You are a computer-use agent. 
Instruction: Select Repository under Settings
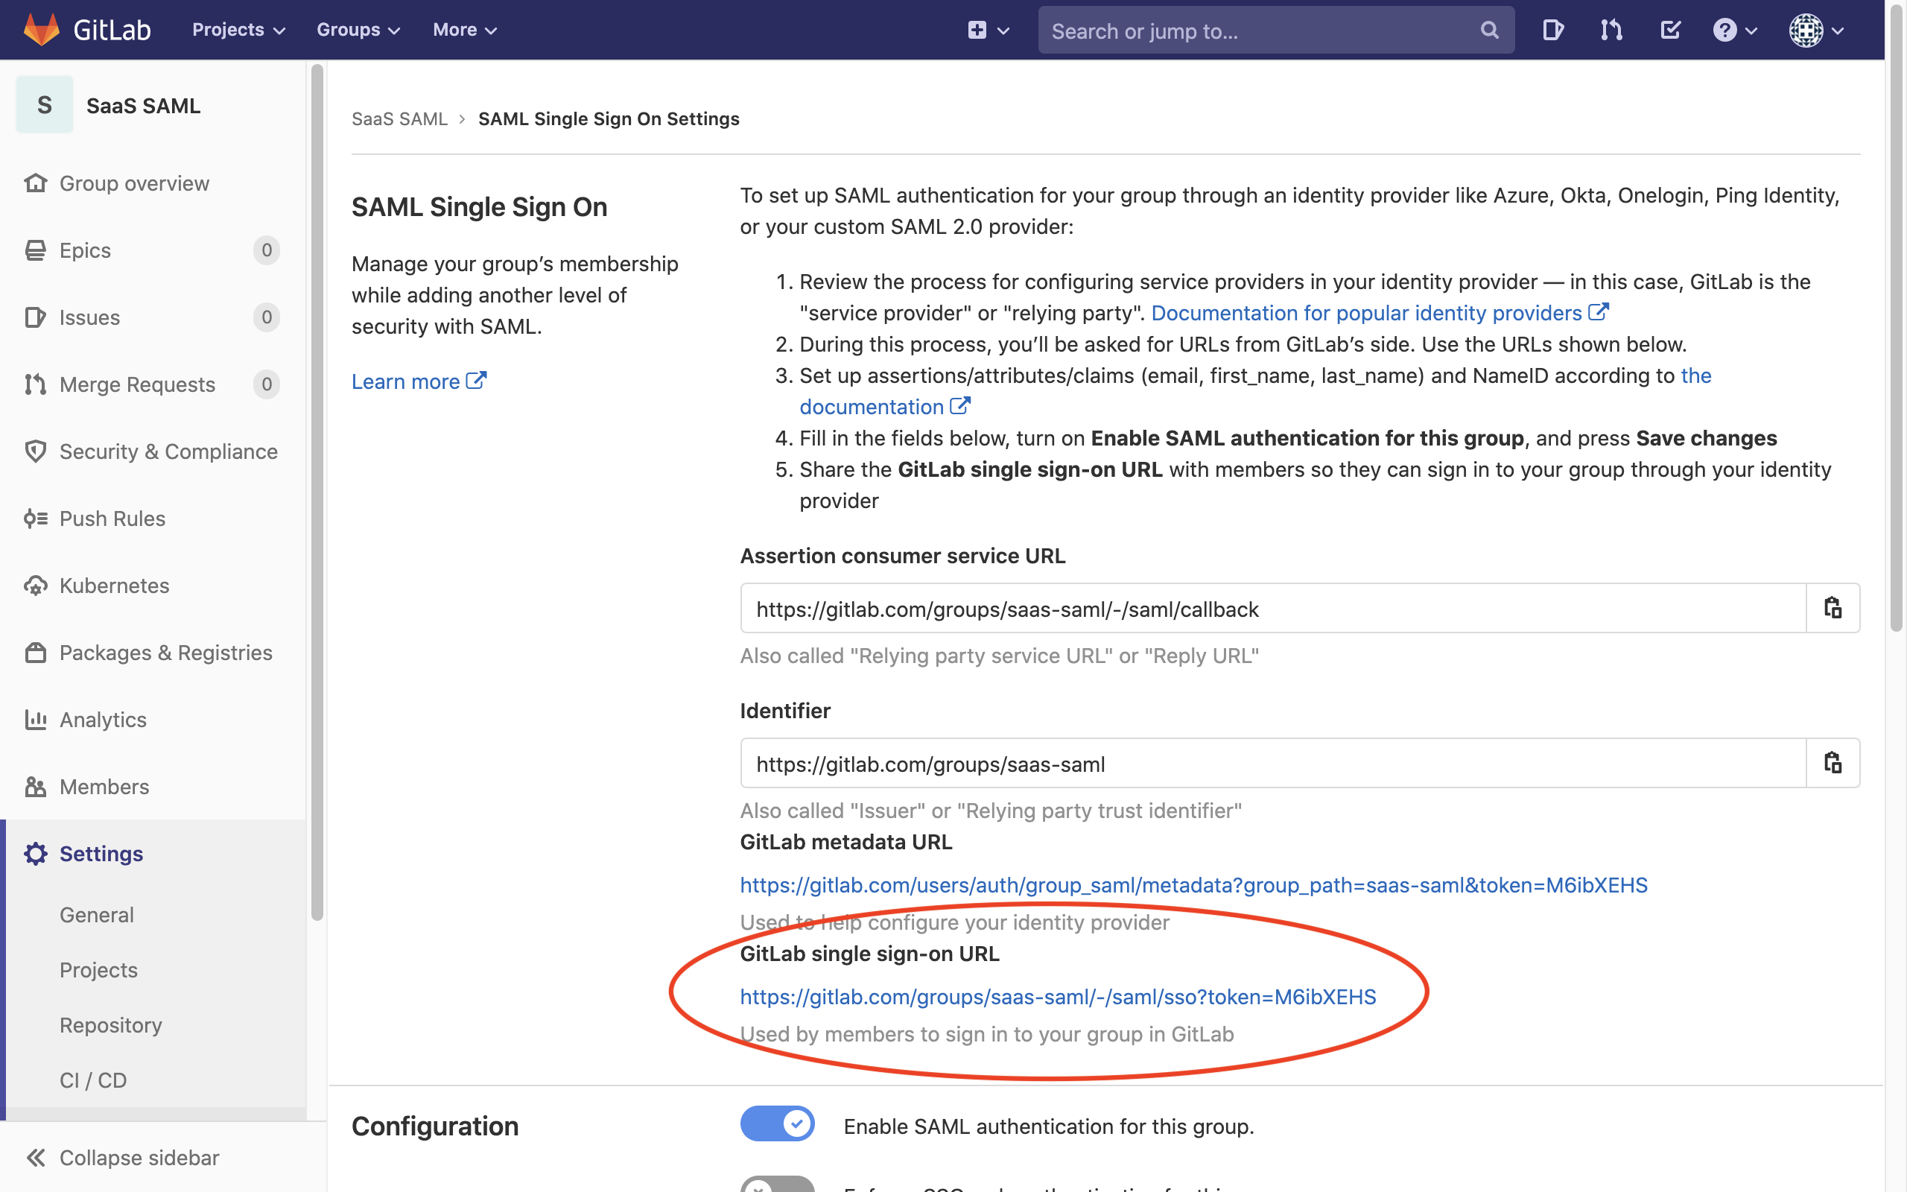coord(110,1025)
